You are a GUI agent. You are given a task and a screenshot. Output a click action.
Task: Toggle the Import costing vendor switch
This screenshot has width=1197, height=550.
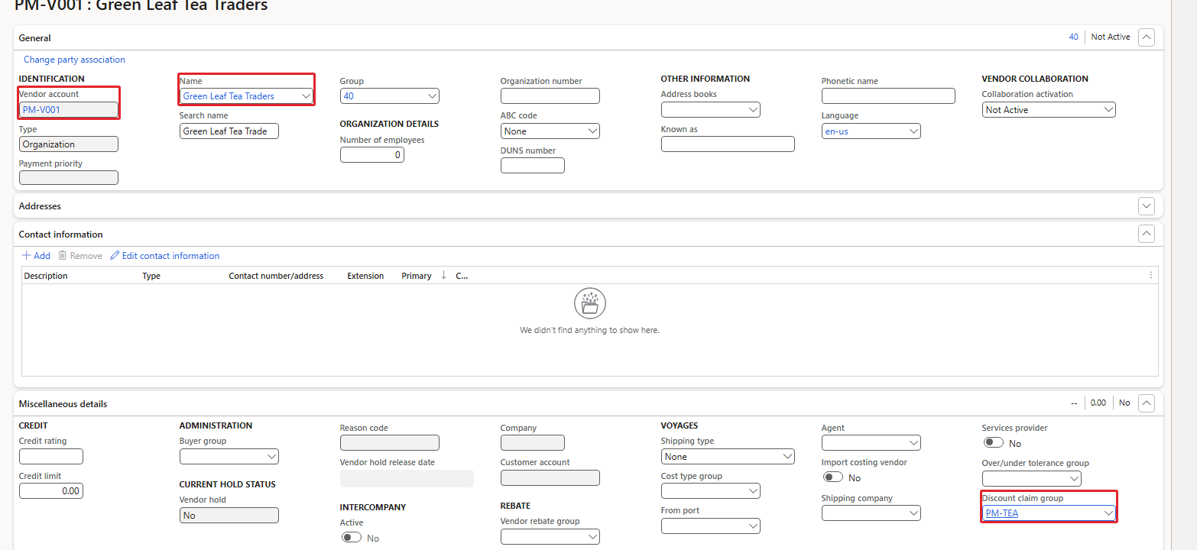(x=832, y=477)
